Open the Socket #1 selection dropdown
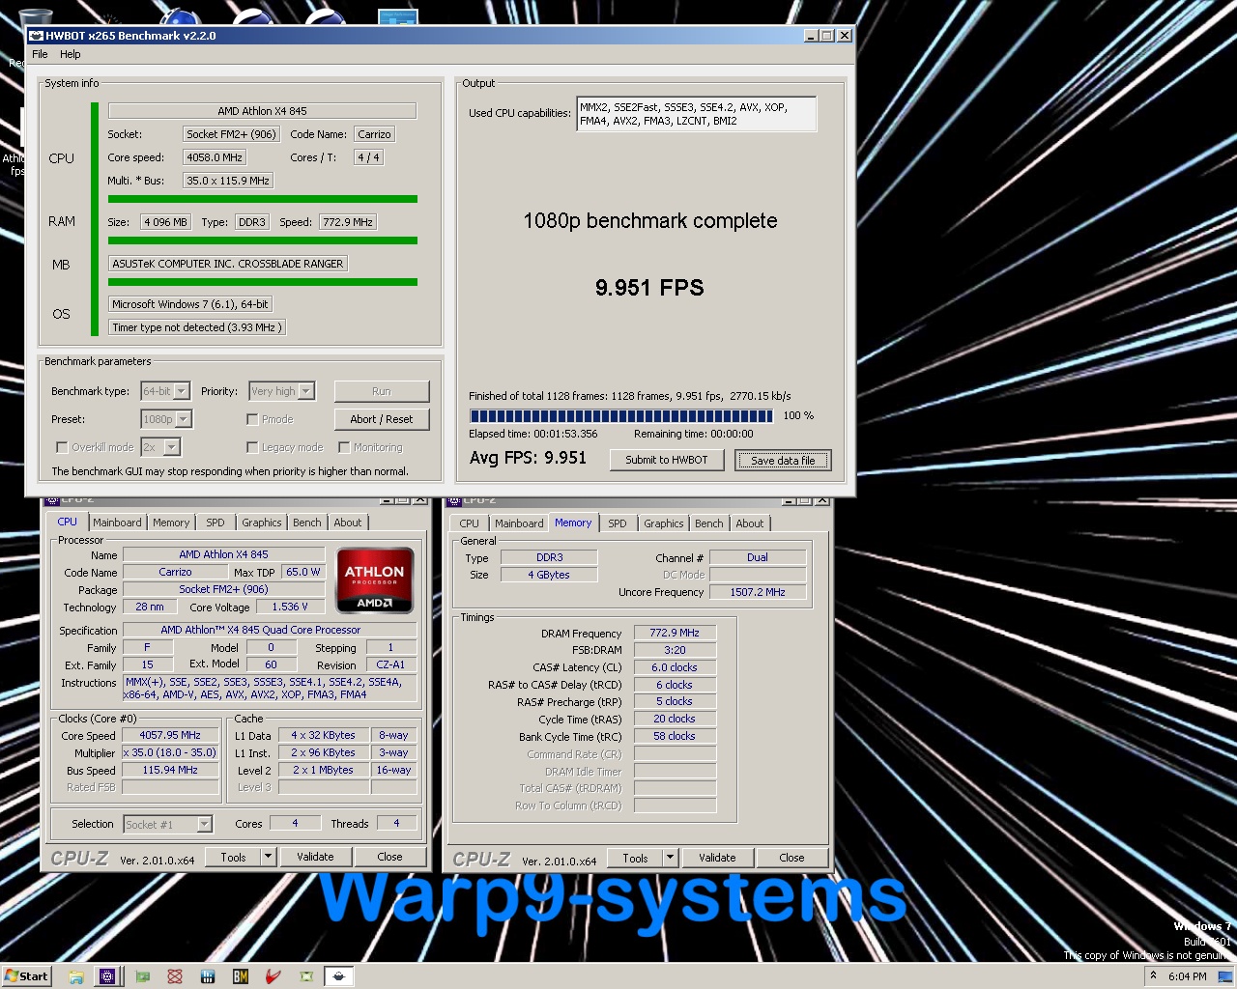 point(167,824)
